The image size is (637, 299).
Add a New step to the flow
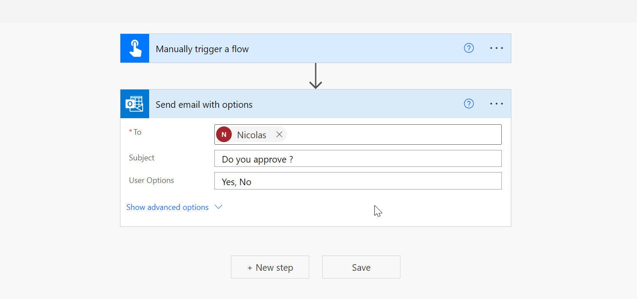pos(270,267)
